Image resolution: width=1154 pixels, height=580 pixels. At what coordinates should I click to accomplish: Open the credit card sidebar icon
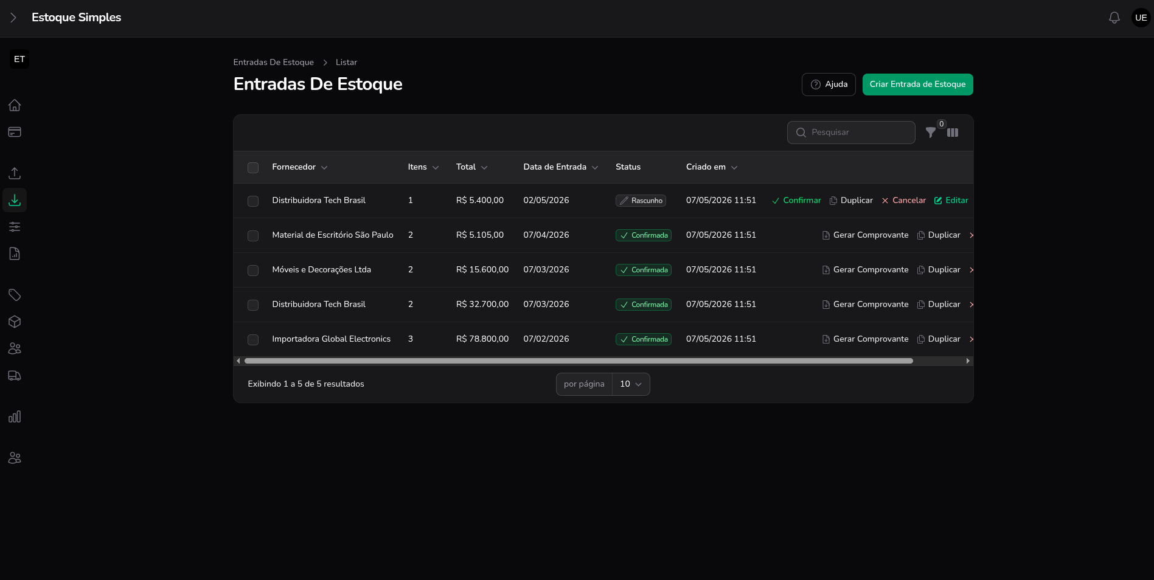(x=15, y=132)
